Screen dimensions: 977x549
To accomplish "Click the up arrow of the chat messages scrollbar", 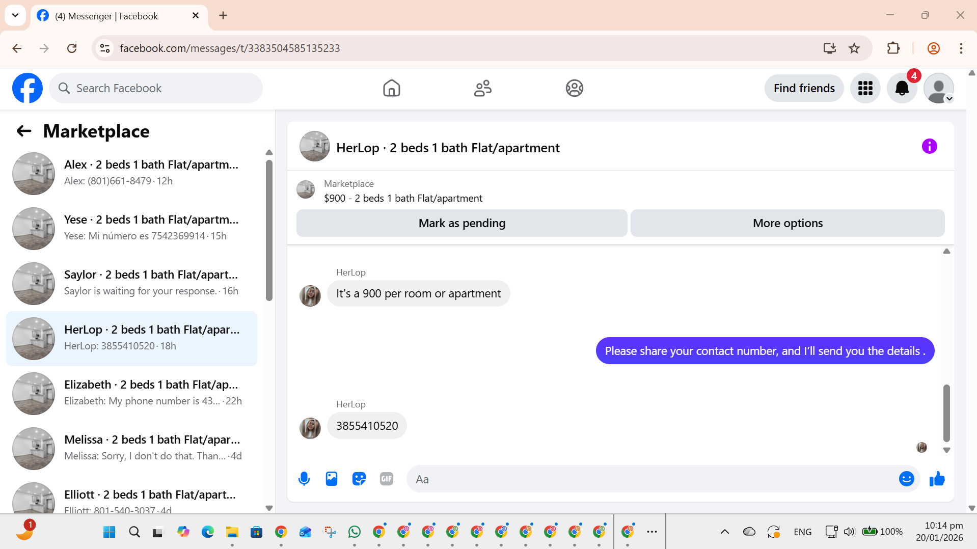I will 946,251.
